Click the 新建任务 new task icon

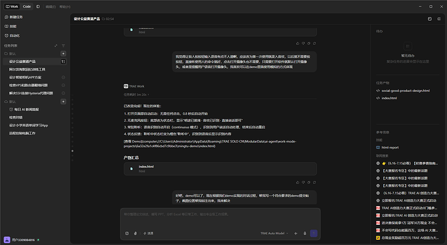coord(6,17)
